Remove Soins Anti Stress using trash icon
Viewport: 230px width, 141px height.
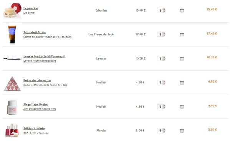182,35
